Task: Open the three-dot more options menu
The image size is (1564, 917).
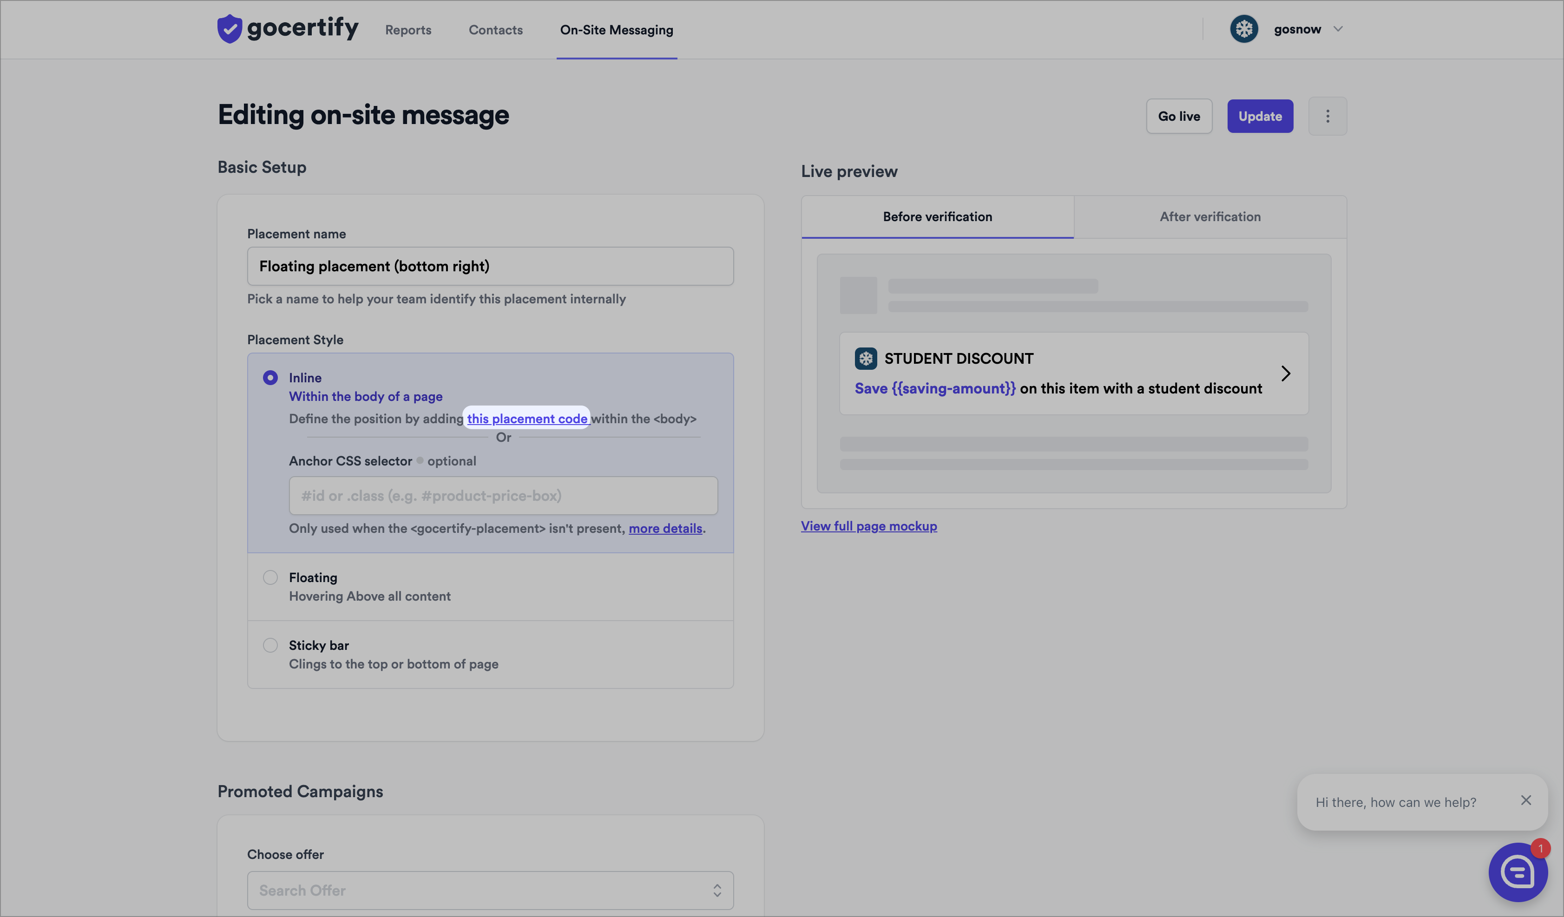Action: pos(1327,116)
